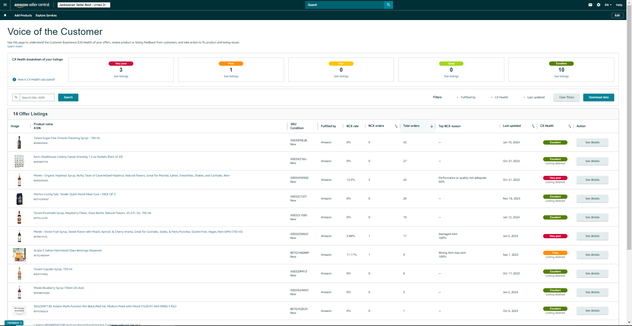Open the settings gear icon
Image resolution: width=632 pixels, height=326 pixels.
[598, 5]
